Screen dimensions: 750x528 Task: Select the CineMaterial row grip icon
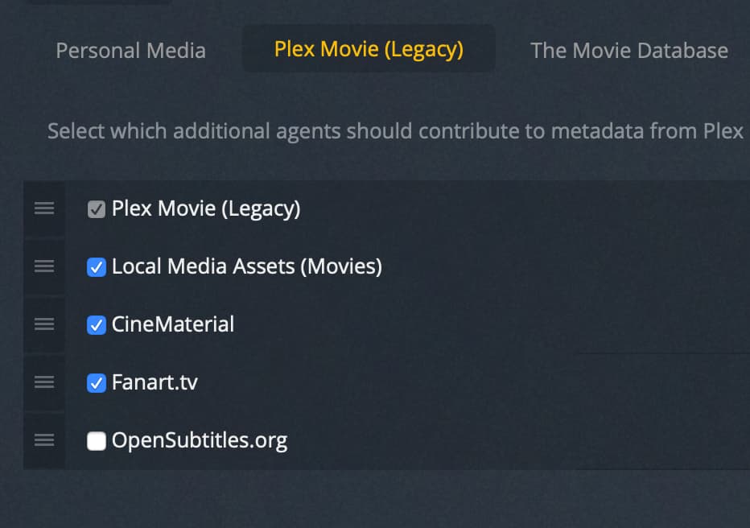44,324
